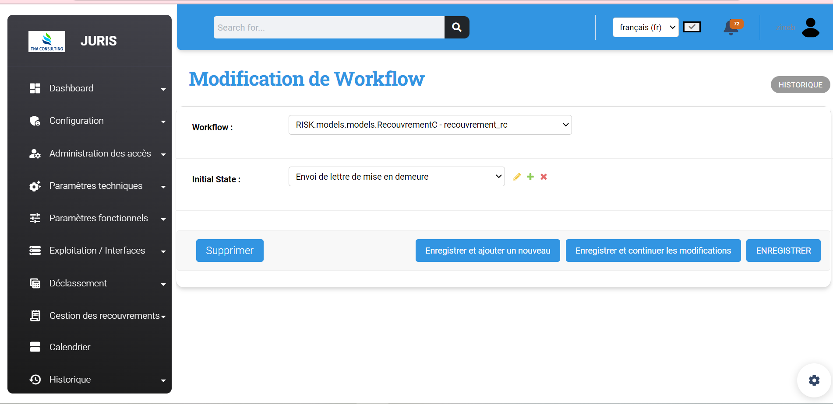Open the user profile avatar icon

tap(810, 28)
